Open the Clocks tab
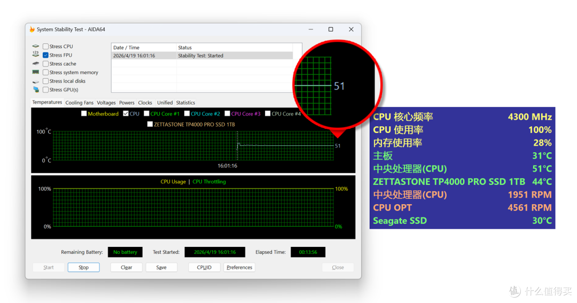 pyautogui.click(x=145, y=103)
